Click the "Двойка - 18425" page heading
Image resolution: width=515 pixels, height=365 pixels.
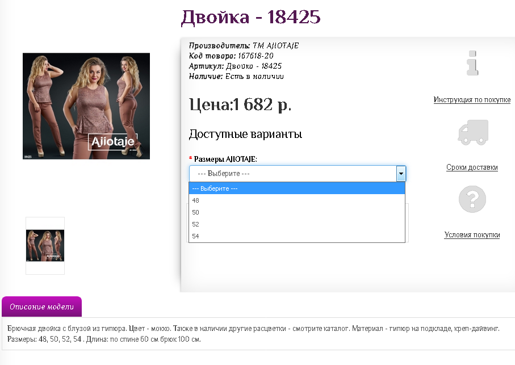250,18
